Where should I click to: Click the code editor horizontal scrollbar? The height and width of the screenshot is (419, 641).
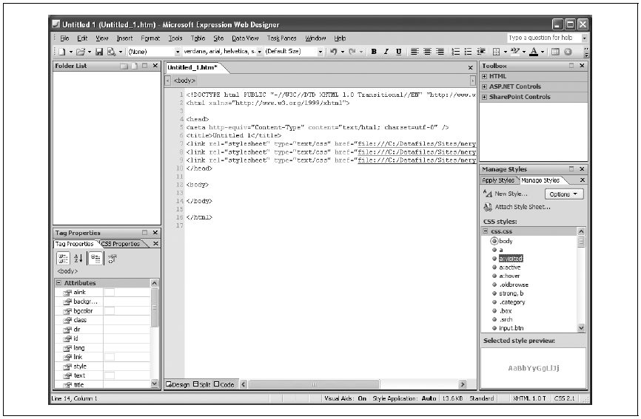(x=314, y=384)
